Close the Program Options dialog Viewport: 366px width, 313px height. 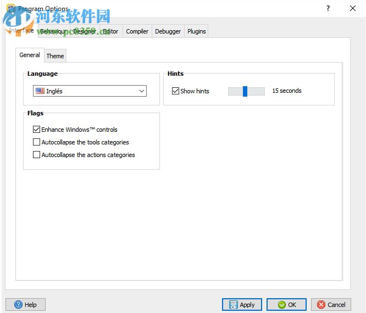[353, 8]
